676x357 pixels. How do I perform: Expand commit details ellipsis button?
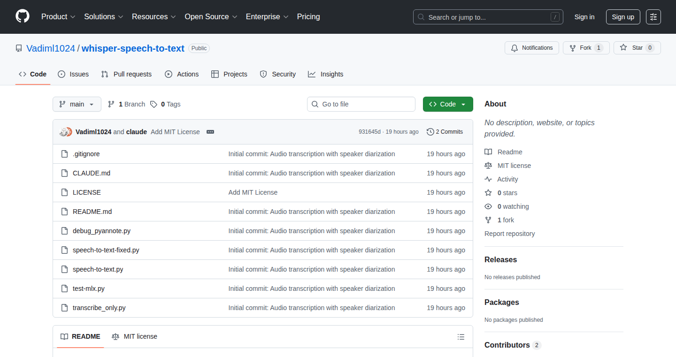(210, 132)
